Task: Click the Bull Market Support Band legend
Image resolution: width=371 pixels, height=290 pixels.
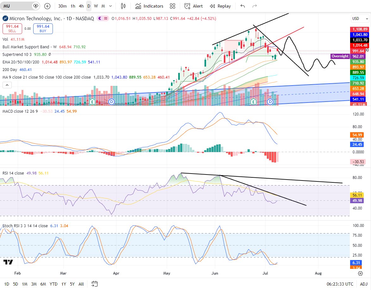Action: [29, 47]
